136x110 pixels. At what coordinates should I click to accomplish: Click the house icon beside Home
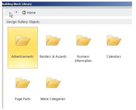(24, 12)
